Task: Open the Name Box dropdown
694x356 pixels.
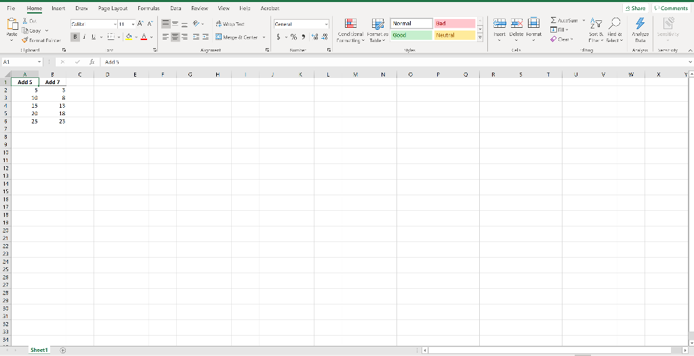Action: click(39, 62)
